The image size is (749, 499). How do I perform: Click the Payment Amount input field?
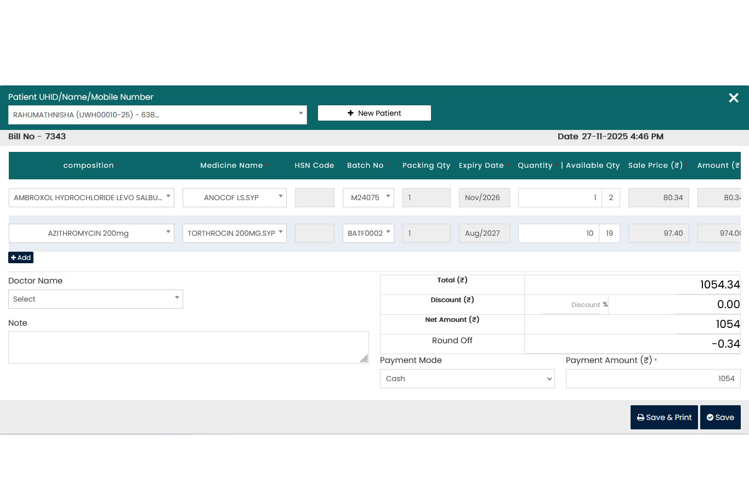click(652, 379)
